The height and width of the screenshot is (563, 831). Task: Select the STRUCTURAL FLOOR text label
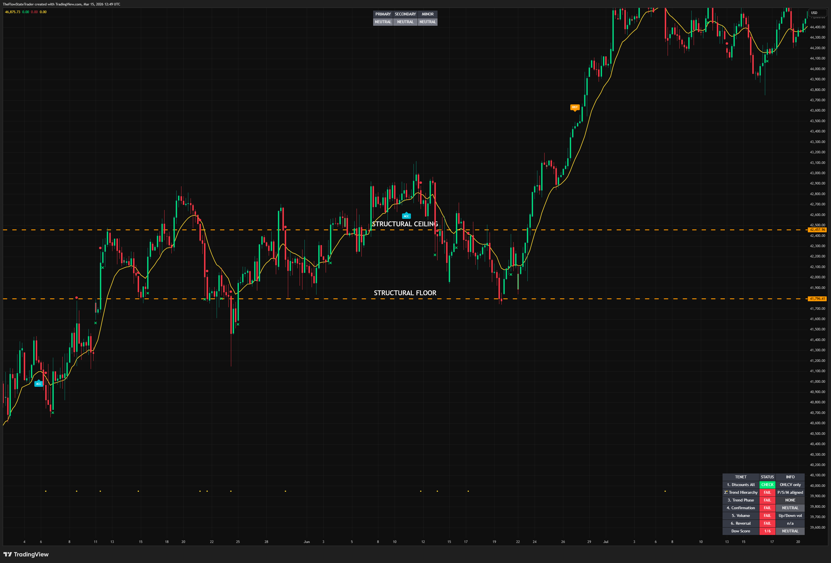click(405, 293)
